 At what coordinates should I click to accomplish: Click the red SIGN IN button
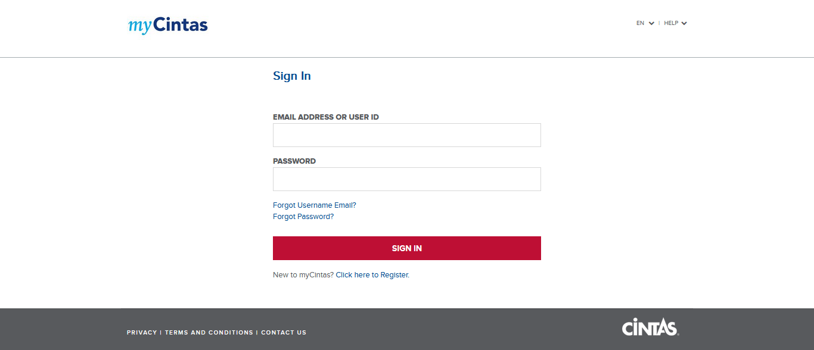pyautogui.click(x=407, y=248)
